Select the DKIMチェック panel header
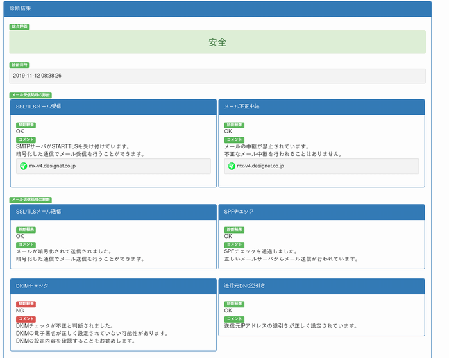 click(x=113, y=286)
